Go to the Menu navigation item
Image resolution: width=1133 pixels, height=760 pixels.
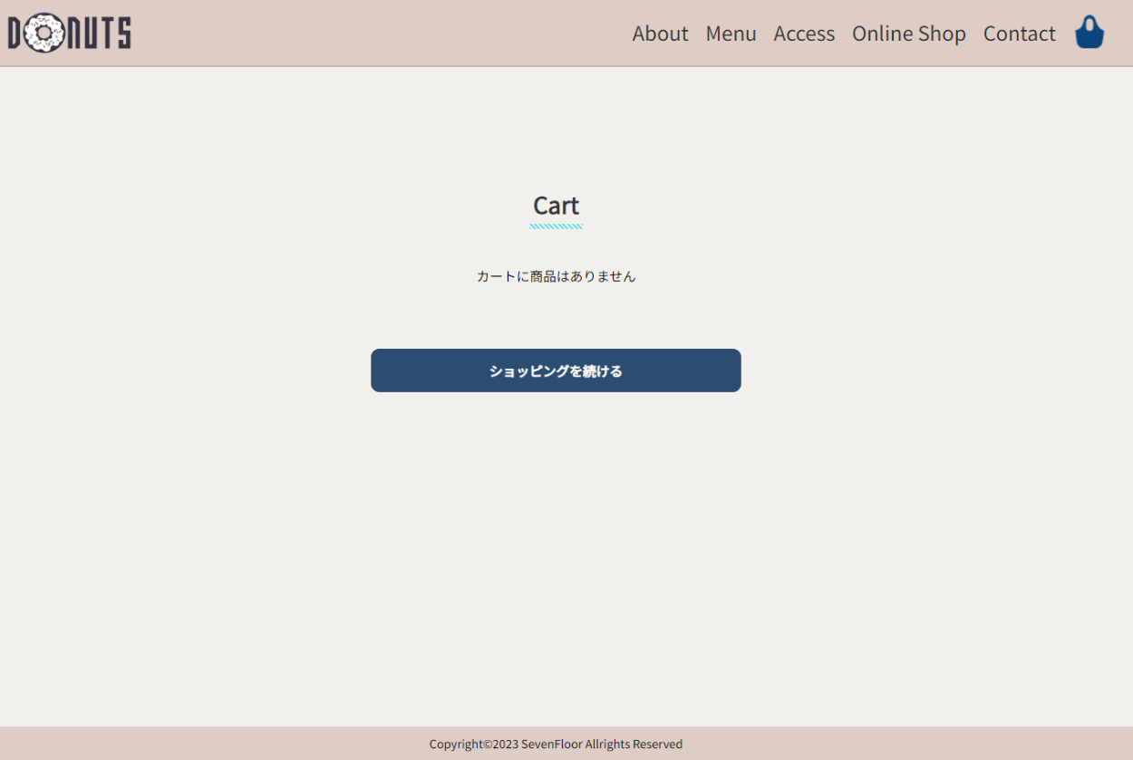point(731,34)
